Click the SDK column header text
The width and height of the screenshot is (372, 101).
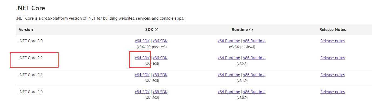coord(149,30)
